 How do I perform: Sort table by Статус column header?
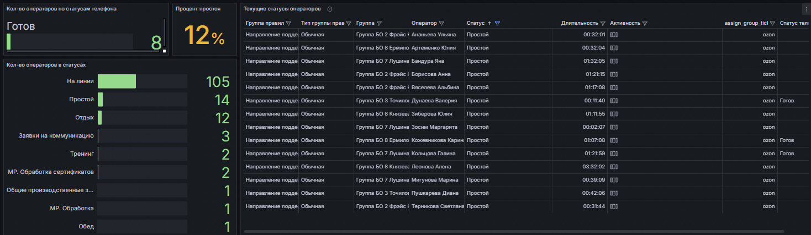point(475,23)
